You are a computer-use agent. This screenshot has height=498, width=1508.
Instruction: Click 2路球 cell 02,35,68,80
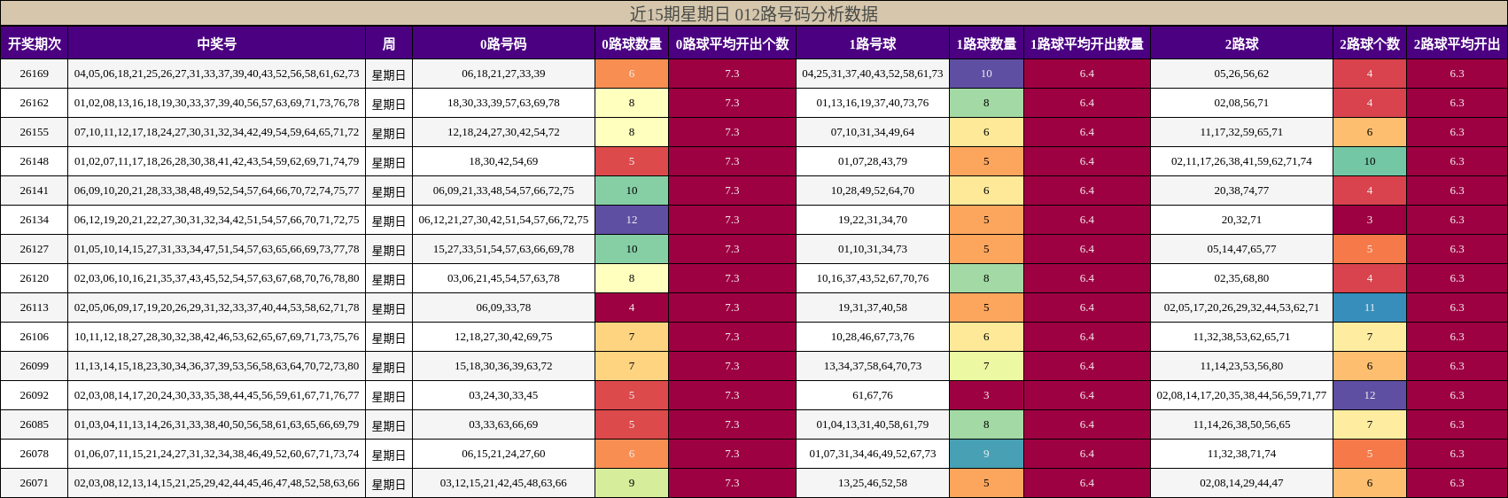click(x=1241, y=278)
